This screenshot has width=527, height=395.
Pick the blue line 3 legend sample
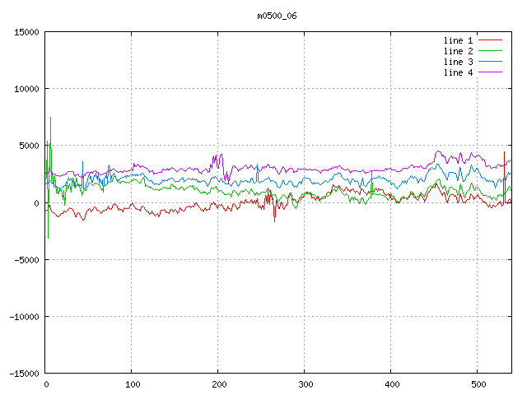click(x=491, y=62)
